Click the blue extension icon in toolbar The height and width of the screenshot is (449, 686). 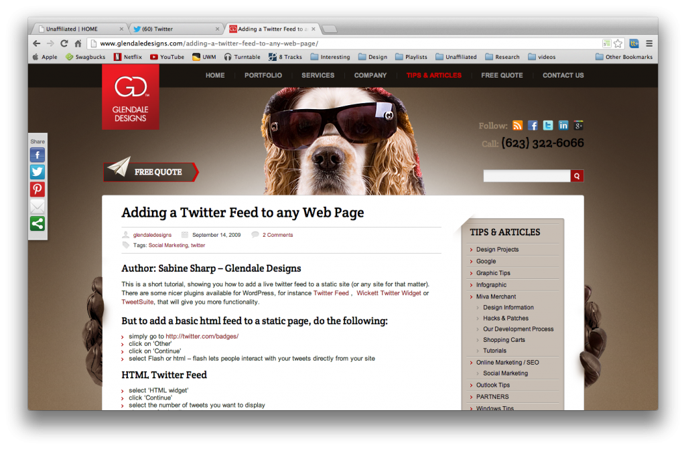pos(634,43)
